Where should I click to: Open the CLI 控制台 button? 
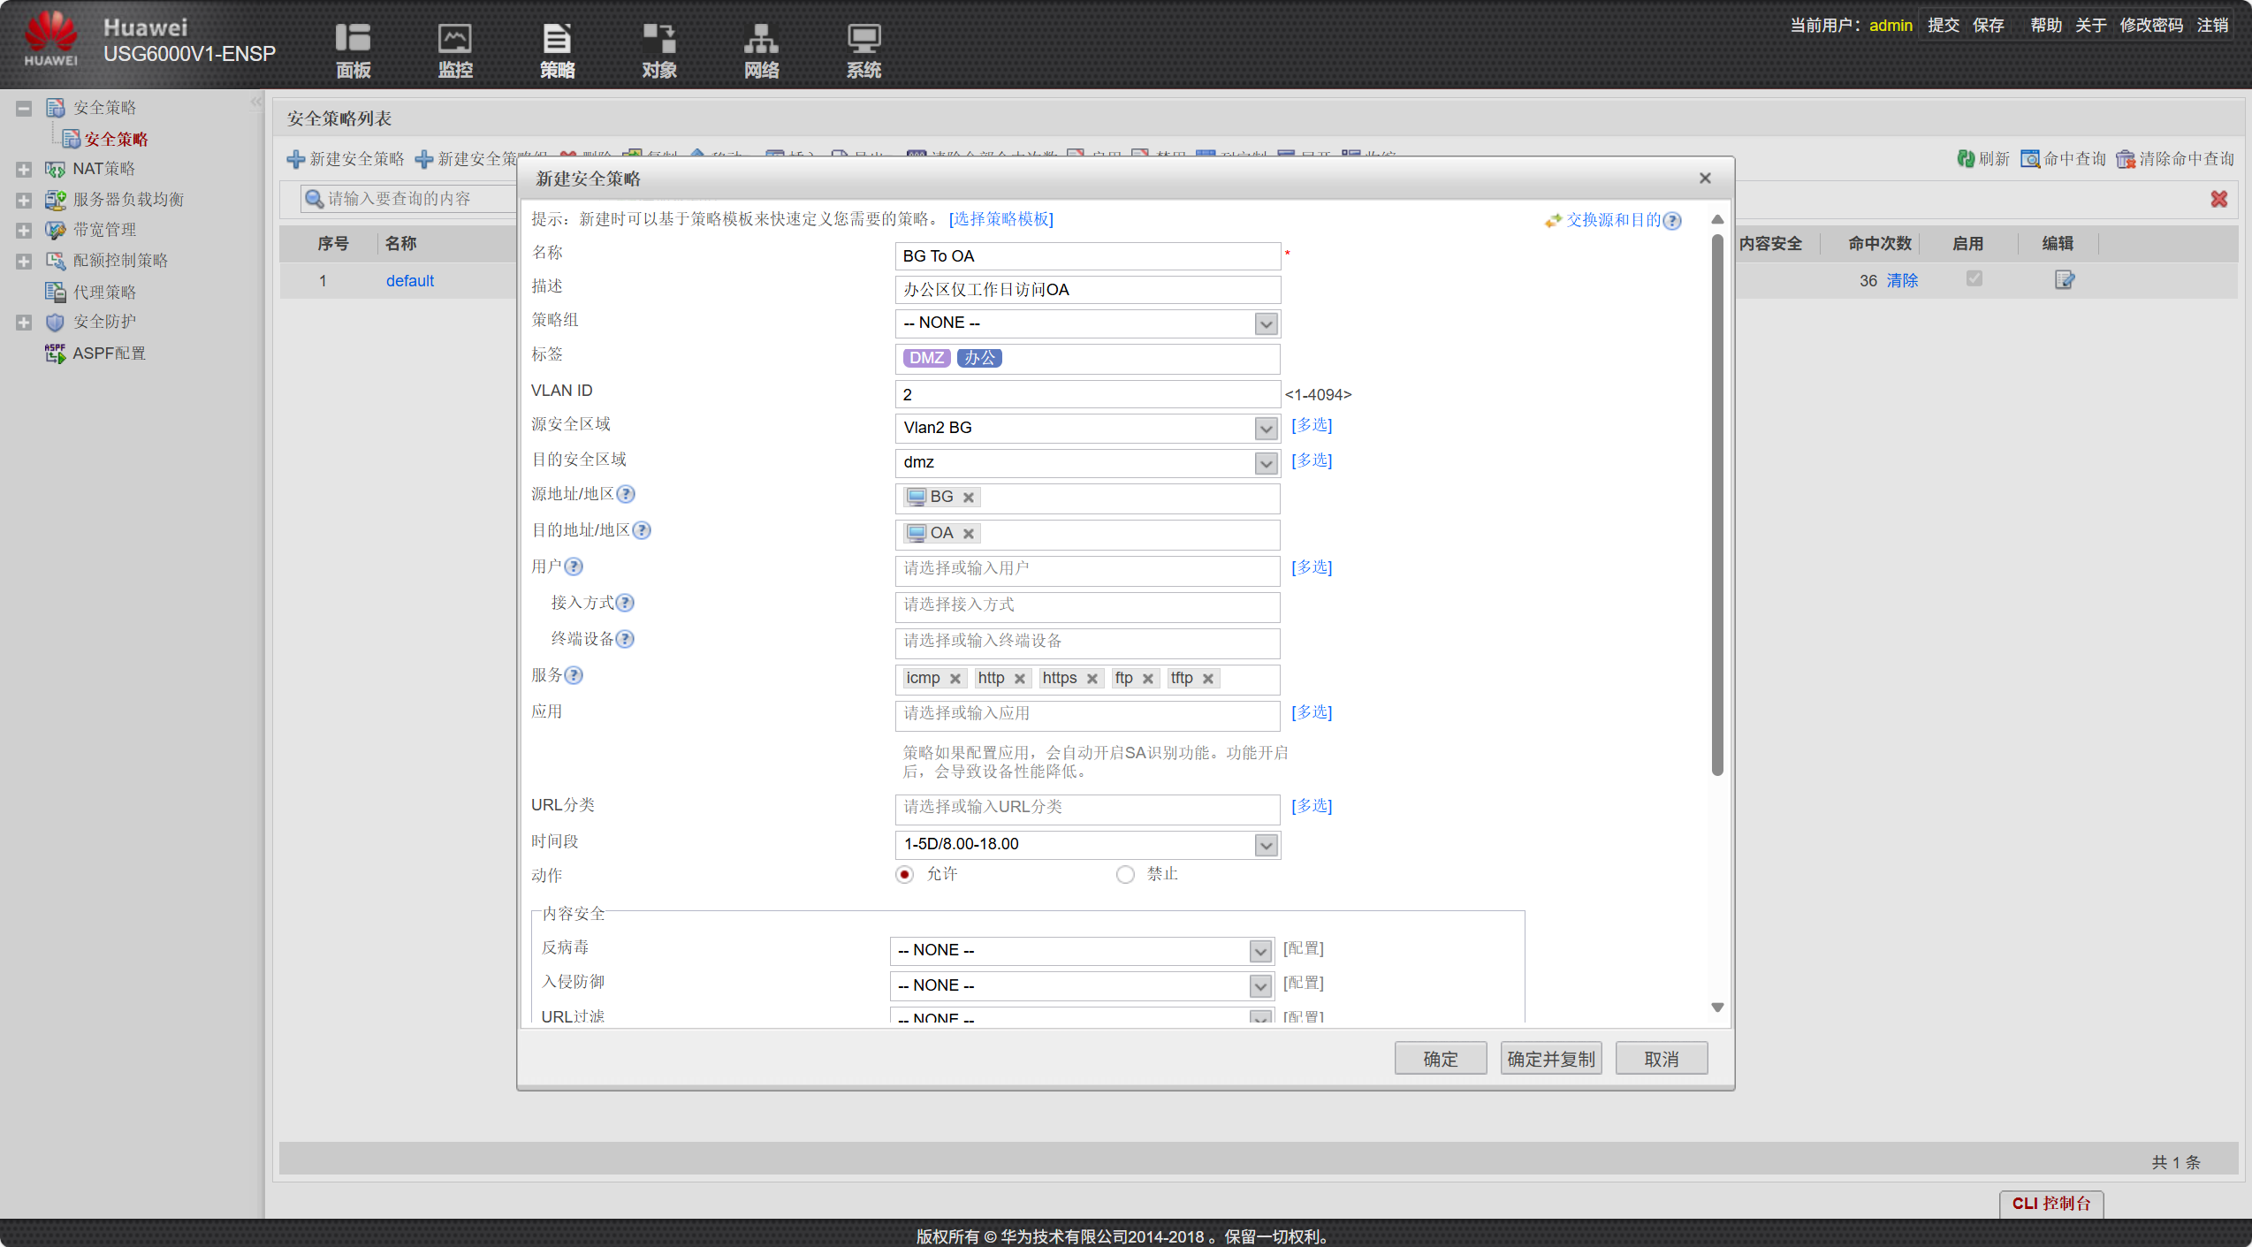(2051, 1204)
